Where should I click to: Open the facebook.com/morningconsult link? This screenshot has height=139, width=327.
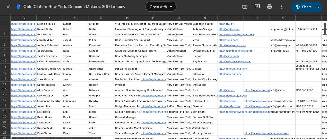(x=267, y=134)
